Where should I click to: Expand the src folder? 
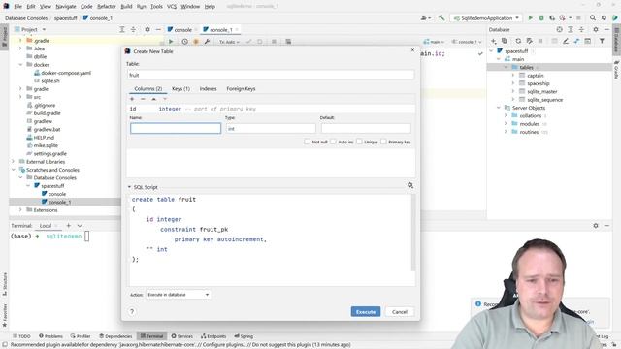pyautogui.click(x=20, y=97)
